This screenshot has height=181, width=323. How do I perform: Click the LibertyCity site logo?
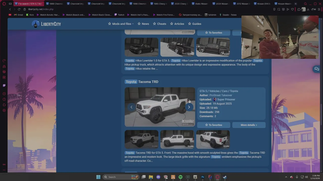pos(46,24)
